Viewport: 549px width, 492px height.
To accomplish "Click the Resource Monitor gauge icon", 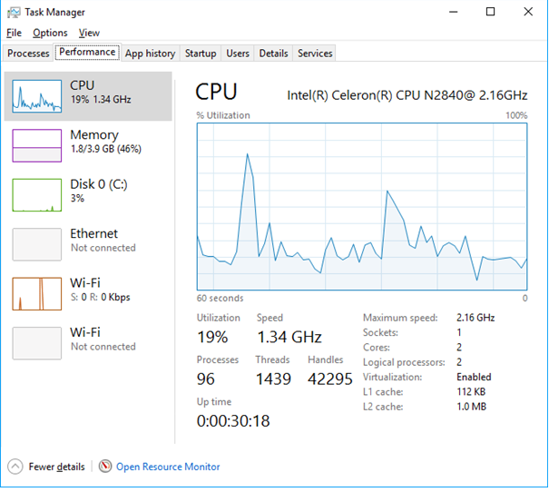I will point(106,467).
